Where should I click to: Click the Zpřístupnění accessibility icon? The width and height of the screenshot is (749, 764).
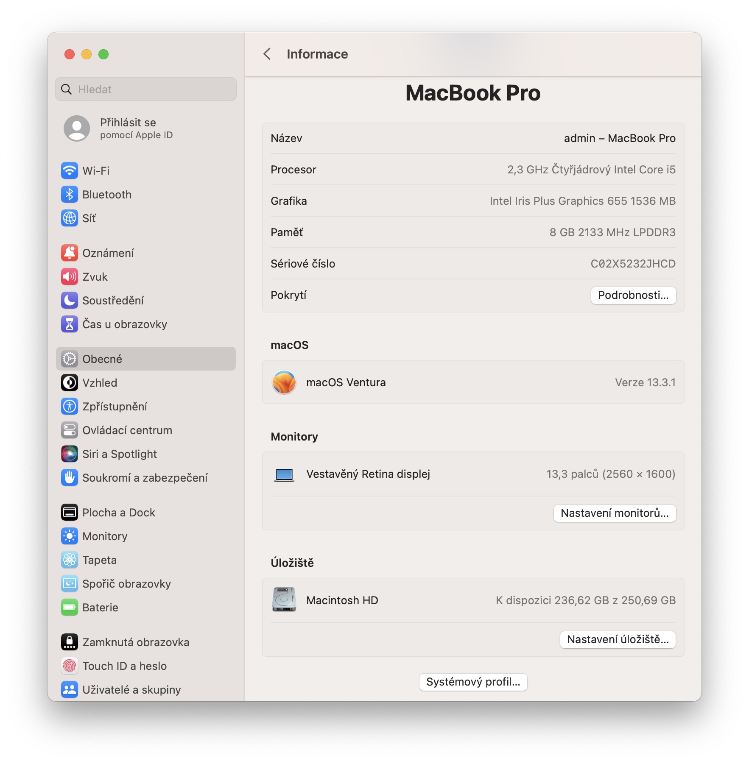70,407
